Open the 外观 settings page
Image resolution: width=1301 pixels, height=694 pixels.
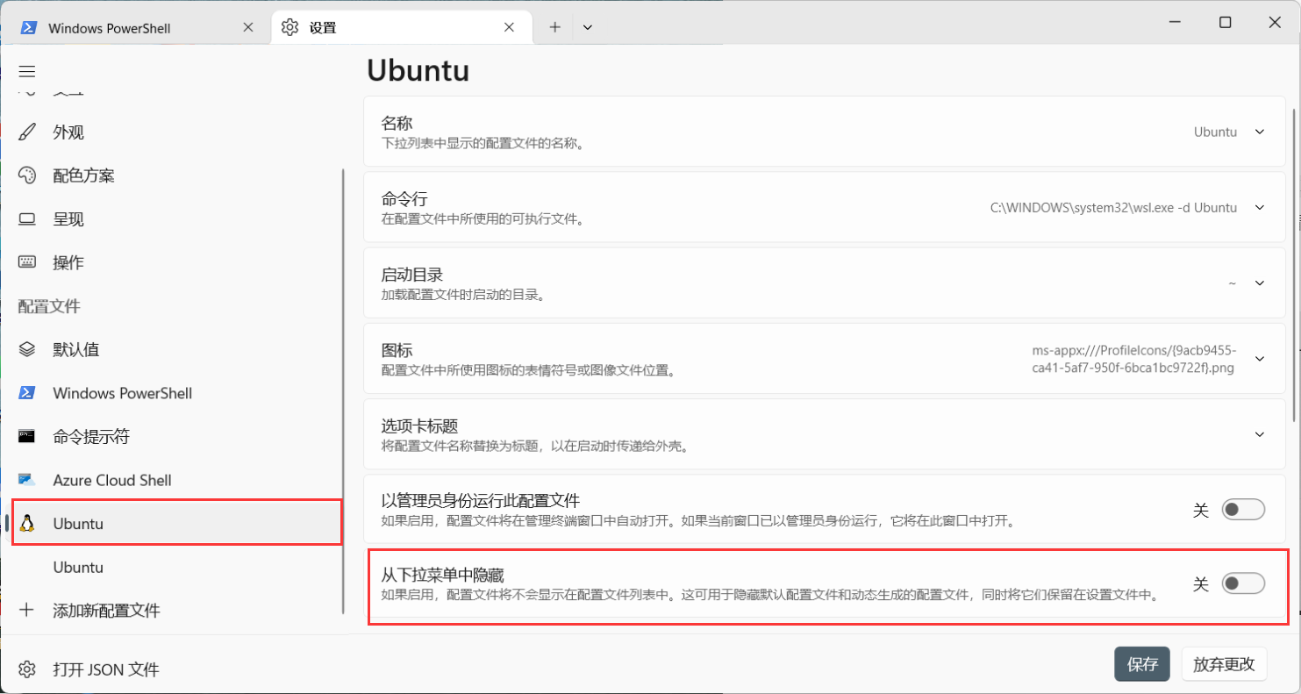[x=175, y=132]
